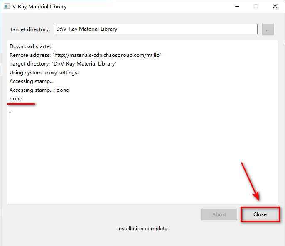Place the cursor at the log text caret
The width and height of the screenshot is (285, 246).
(x=10, y=116)
